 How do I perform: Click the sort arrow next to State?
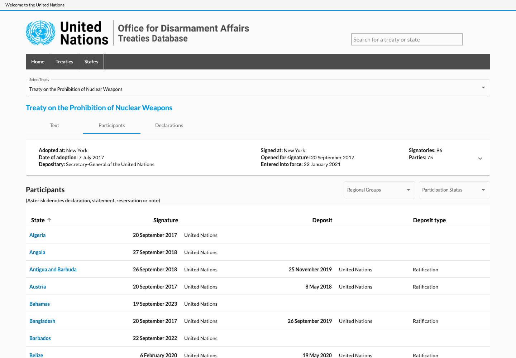pyautogui.click(x=49, y=220)
